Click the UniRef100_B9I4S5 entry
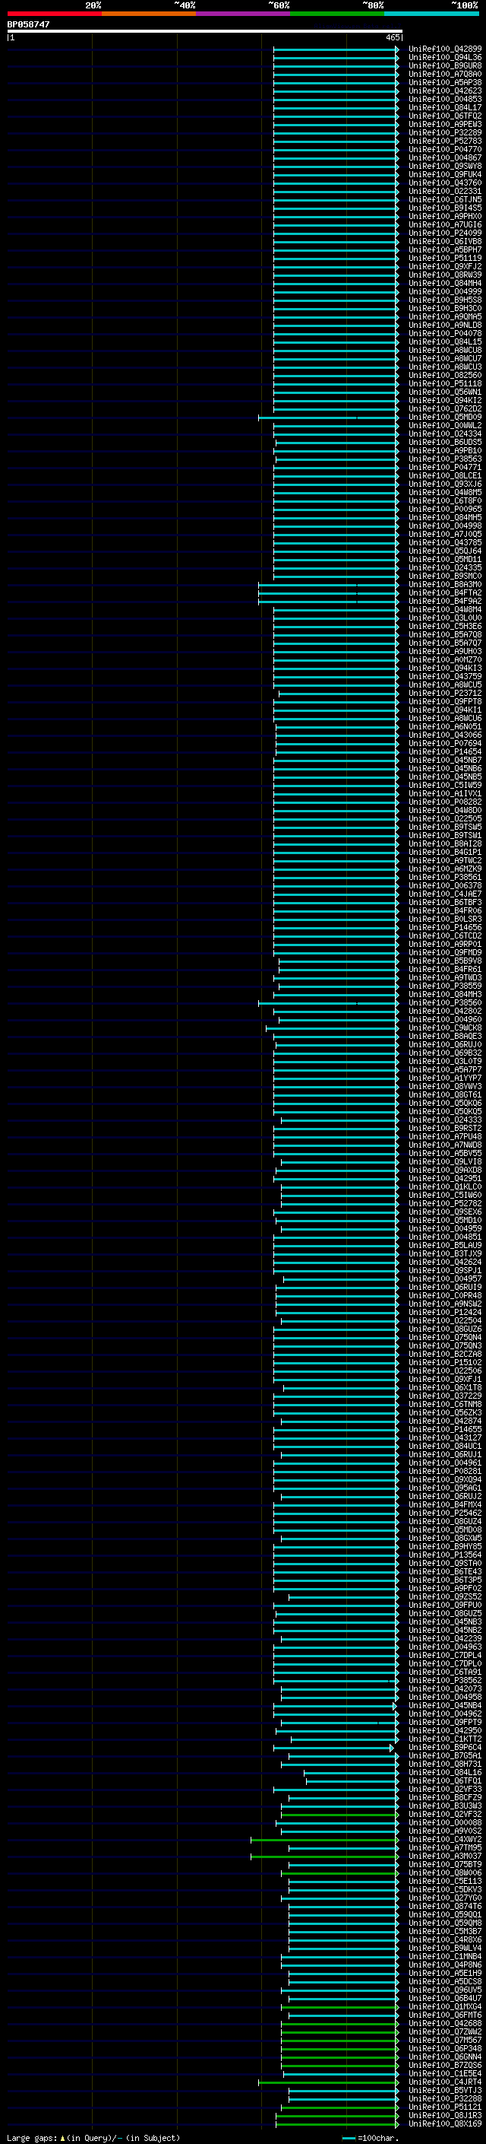486x2144 pixels. pyautogui.click(x=444, y=208)
